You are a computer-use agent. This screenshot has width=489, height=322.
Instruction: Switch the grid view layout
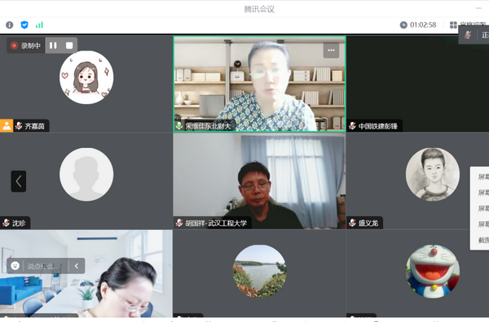[453, 25]
